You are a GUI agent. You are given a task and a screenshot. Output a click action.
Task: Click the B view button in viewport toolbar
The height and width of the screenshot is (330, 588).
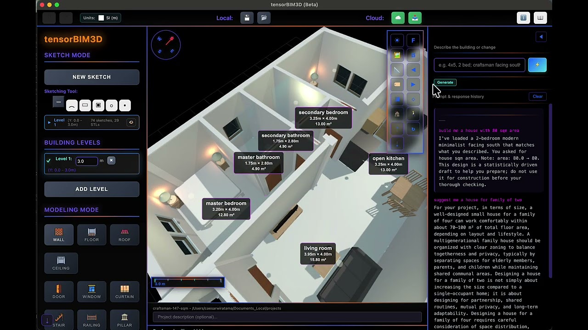(413, 55)
